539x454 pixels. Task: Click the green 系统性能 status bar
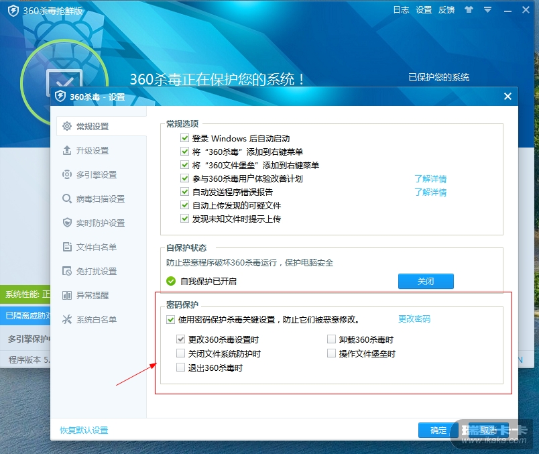(x=25, y=294)
